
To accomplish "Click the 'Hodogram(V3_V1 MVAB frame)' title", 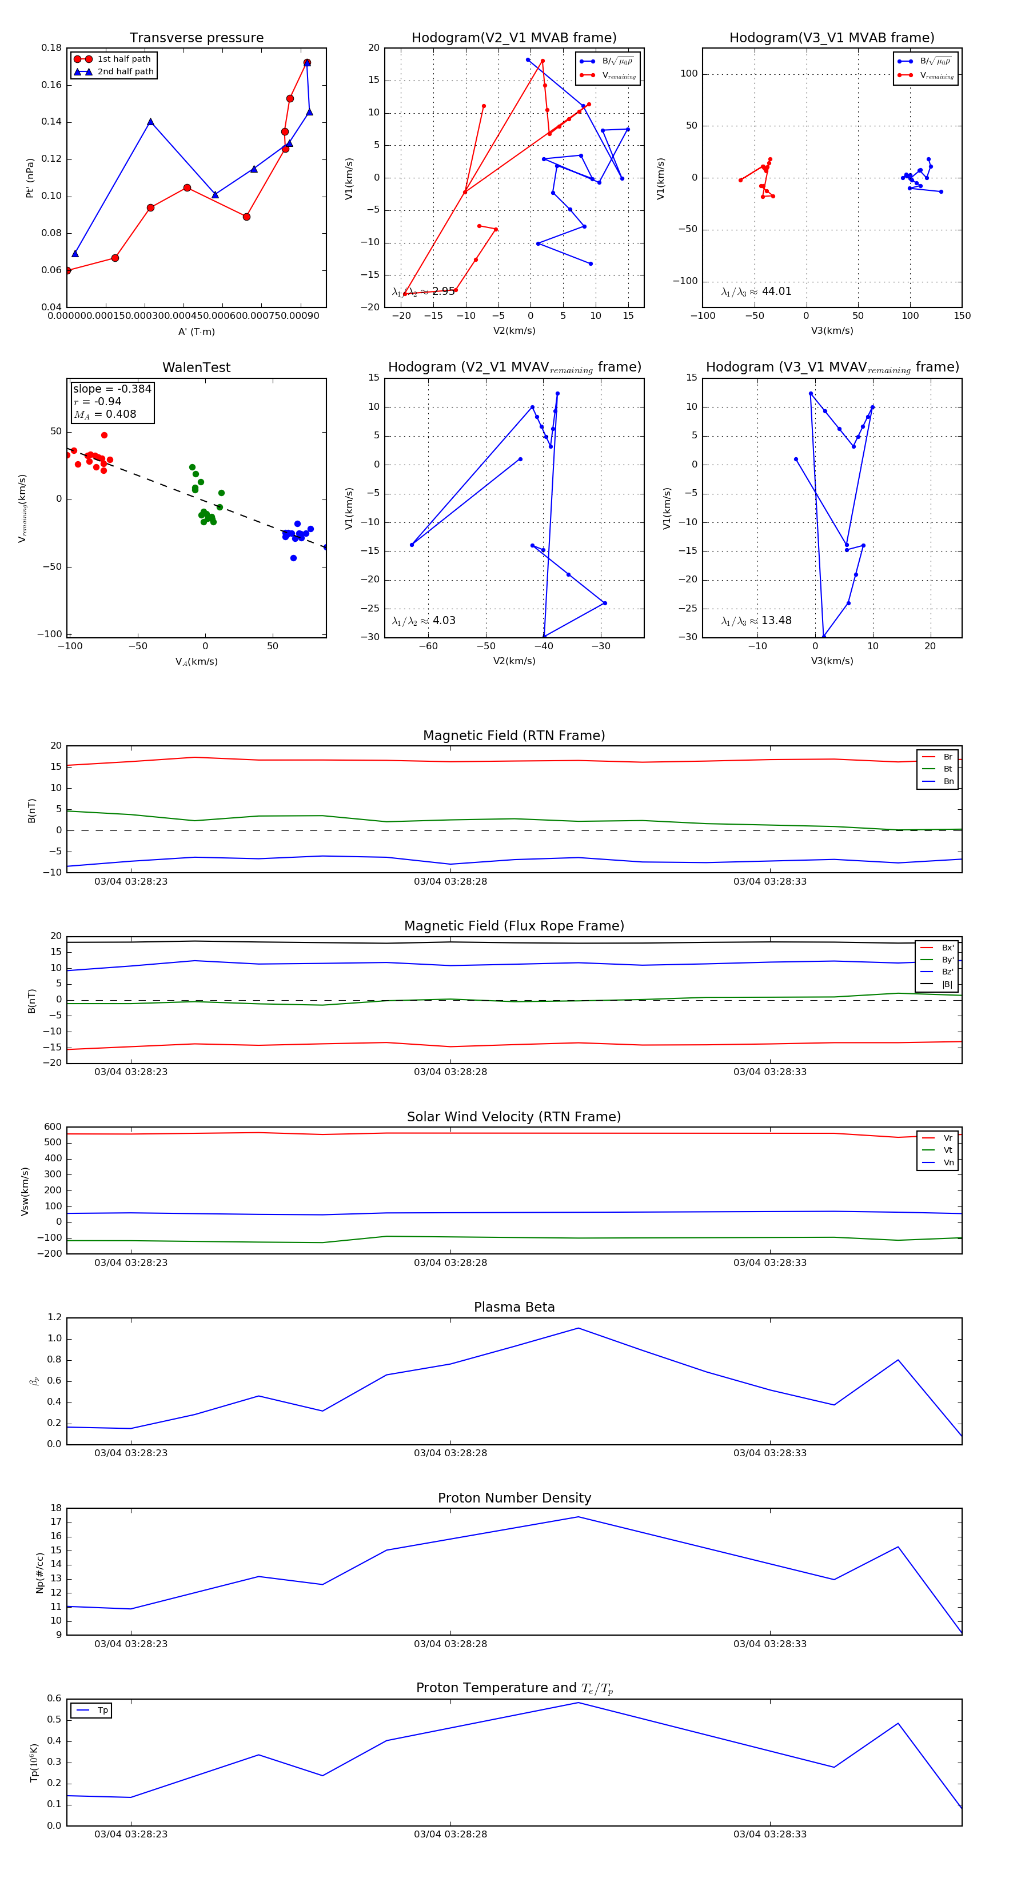I will pyautogui.click(x=832, y=38).
